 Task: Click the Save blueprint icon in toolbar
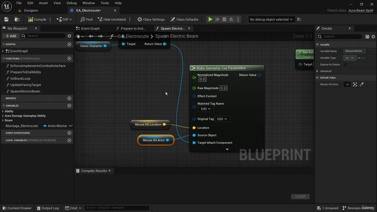pyautogui.click(x=6, y=19)
